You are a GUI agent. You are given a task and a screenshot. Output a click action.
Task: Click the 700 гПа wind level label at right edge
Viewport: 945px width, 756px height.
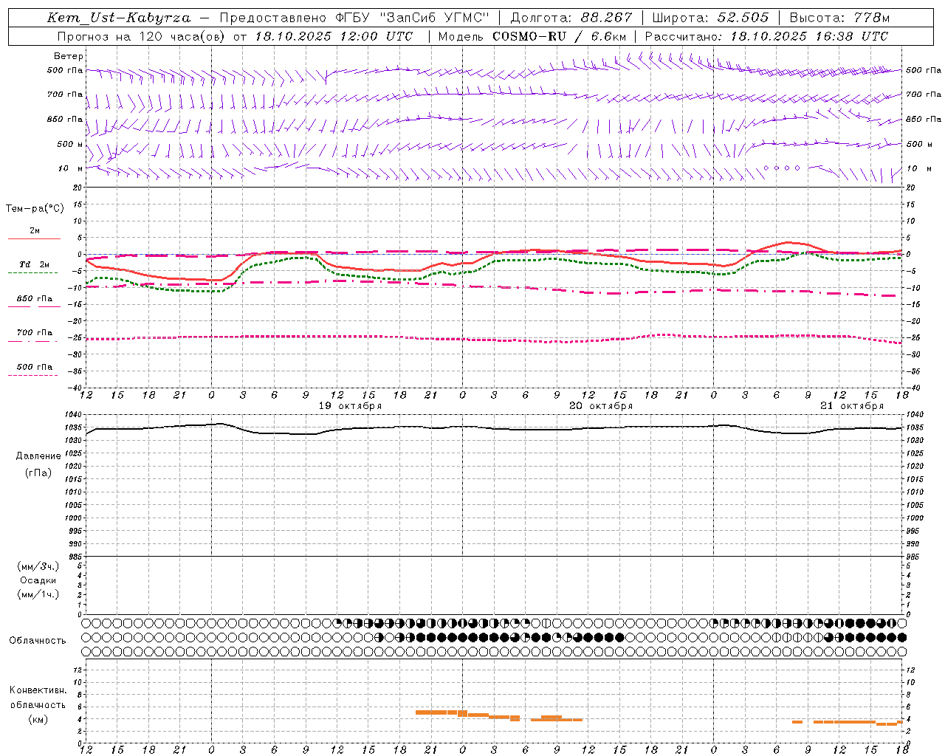[x=924, y=94]
